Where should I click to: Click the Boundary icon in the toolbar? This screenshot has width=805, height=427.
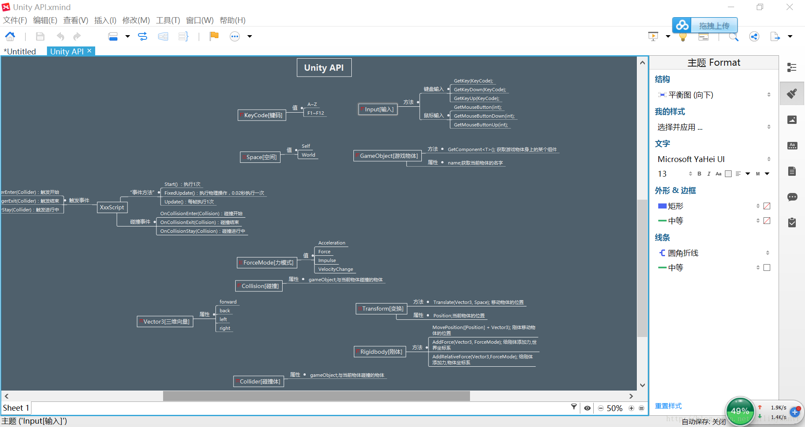[163, 36]
